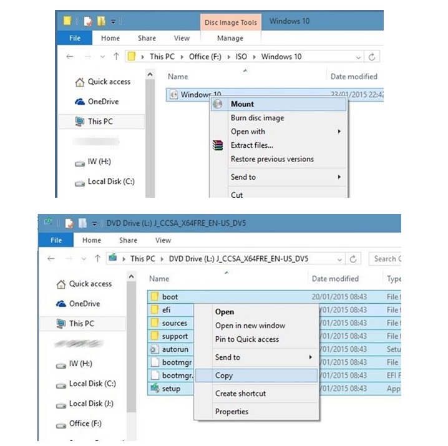The image size is (448, 446).
Task: Open View tab in DVD Drive window
Action: coord(163,240)
